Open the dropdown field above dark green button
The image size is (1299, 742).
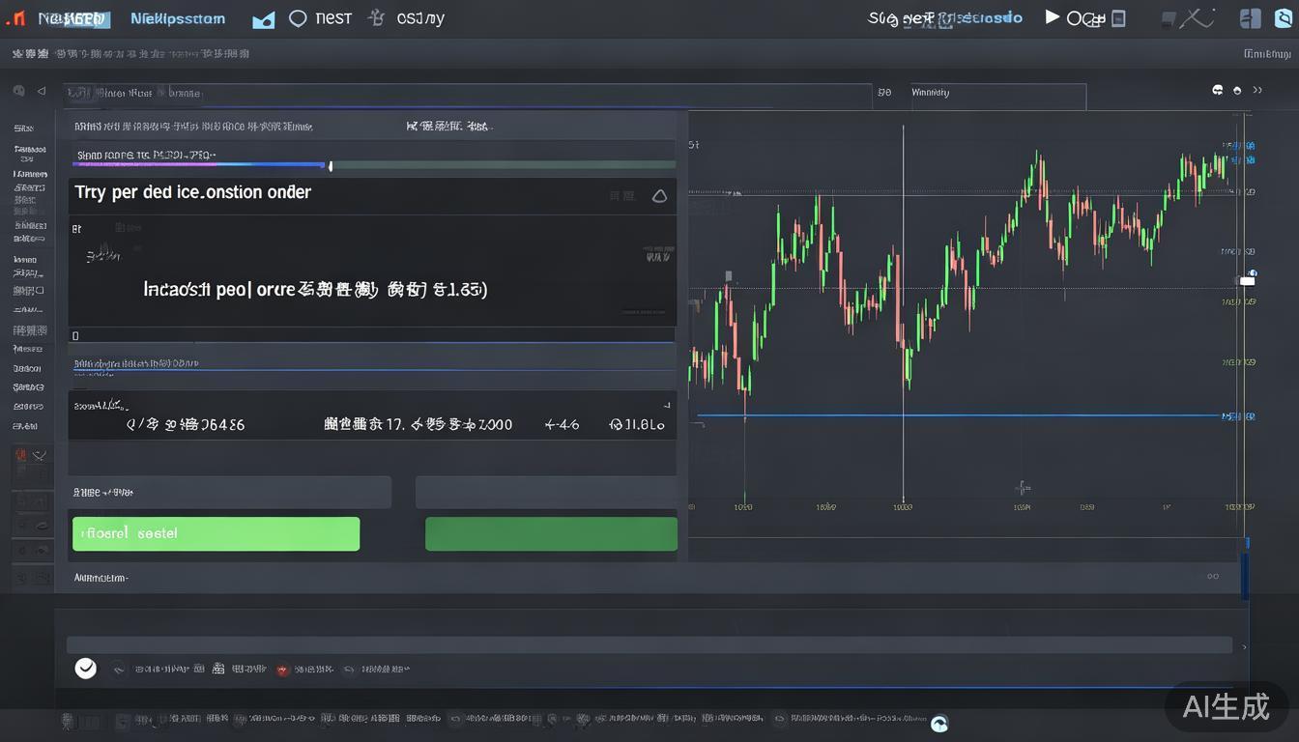pyautogui.click(x=546, y=492)
